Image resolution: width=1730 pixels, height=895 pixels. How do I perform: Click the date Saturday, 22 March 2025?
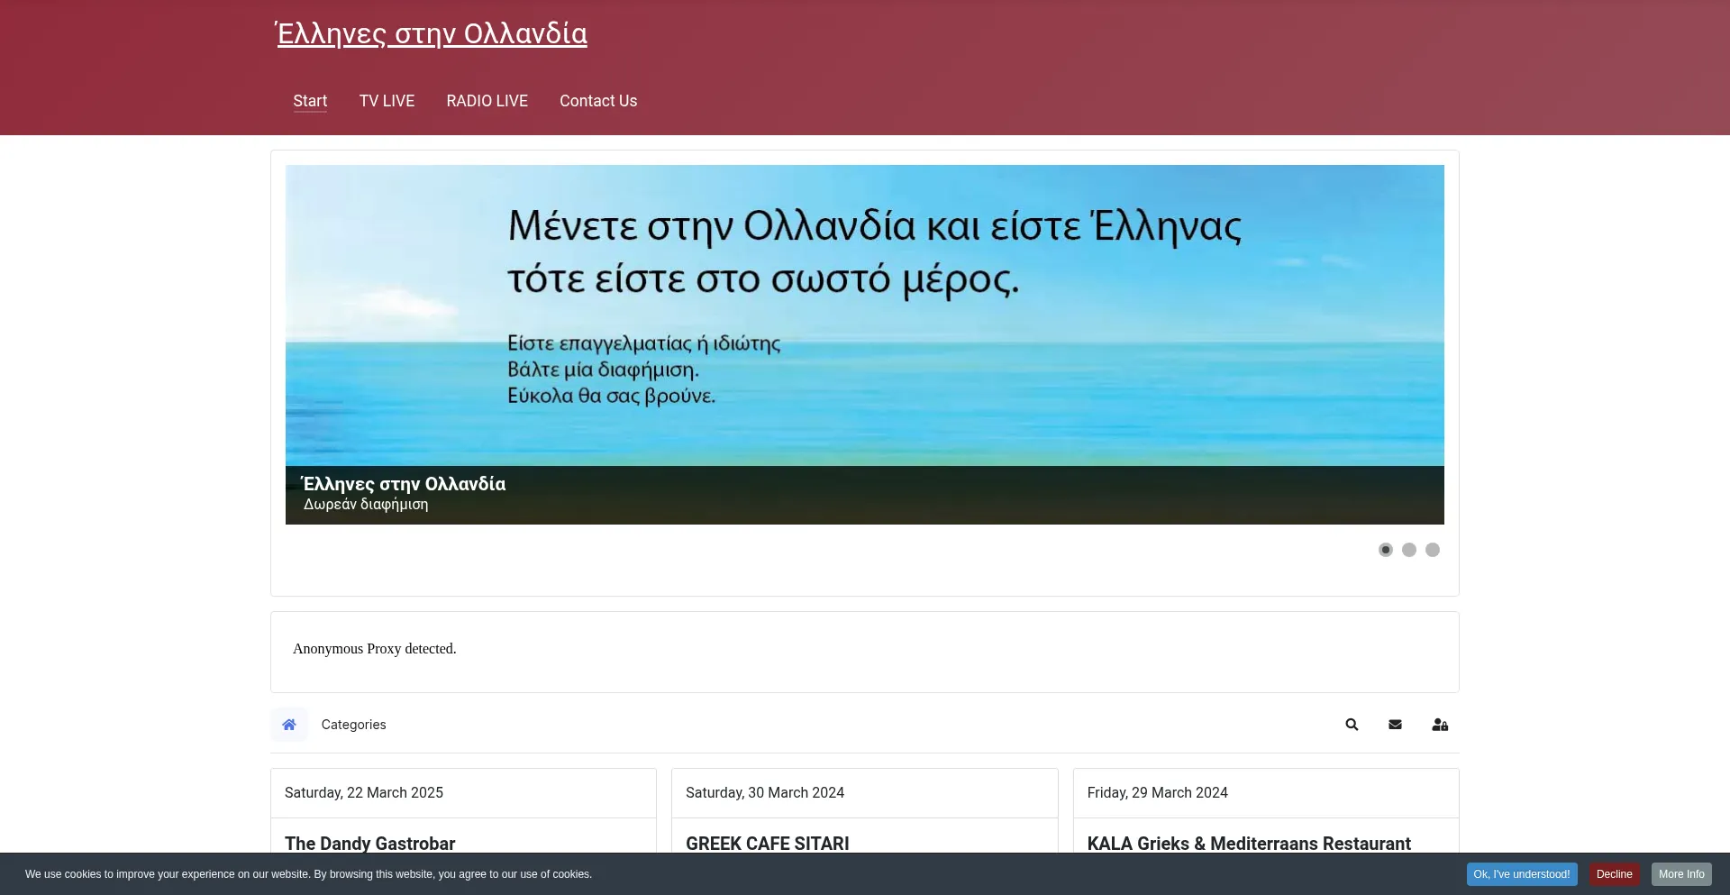(x=364, y=793)
